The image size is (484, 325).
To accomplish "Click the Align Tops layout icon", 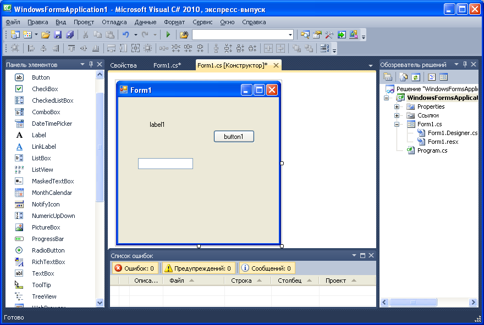I will (x=71, y=48).
